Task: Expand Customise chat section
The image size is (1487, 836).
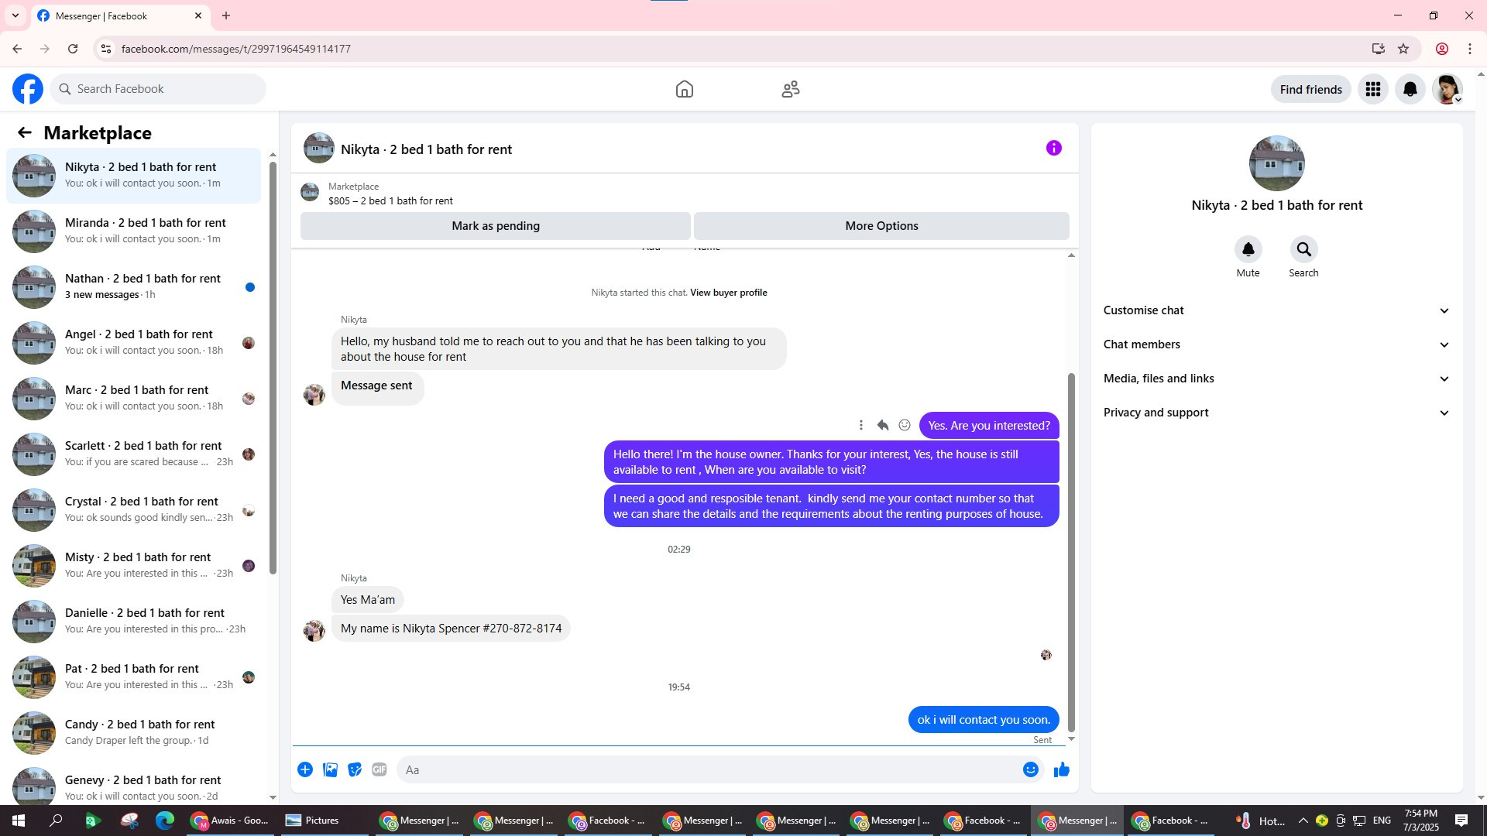Action: [x=1276, y=310]
